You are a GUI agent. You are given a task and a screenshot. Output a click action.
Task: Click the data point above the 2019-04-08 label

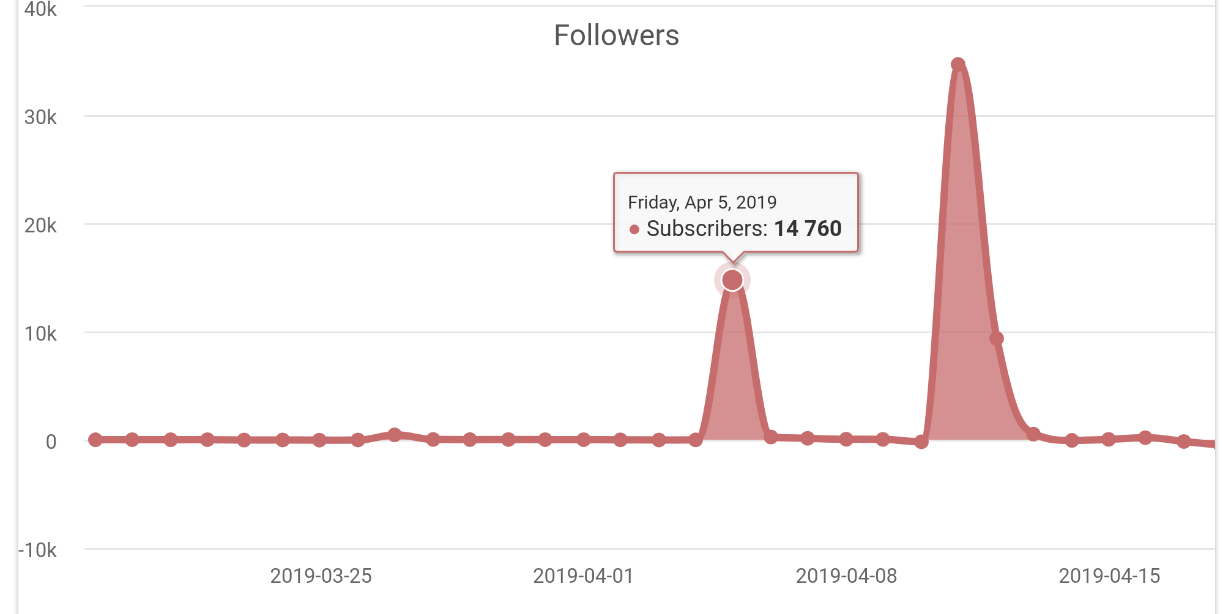click(846, 439)
